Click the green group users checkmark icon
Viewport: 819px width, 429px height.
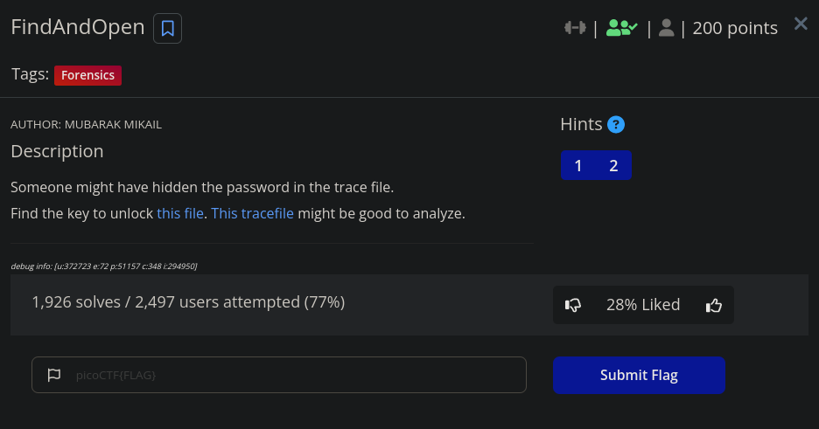(621, 28)
